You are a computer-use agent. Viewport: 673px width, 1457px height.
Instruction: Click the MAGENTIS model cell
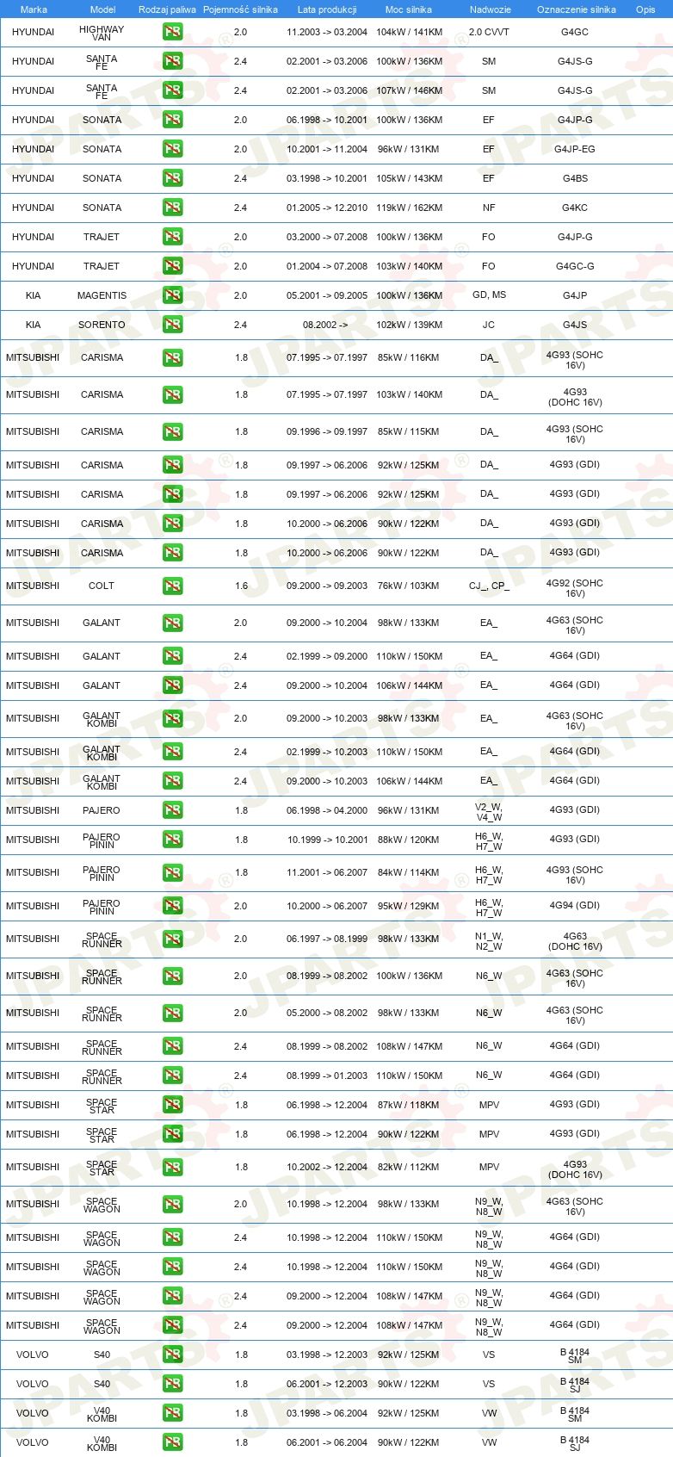pos(102,295)
